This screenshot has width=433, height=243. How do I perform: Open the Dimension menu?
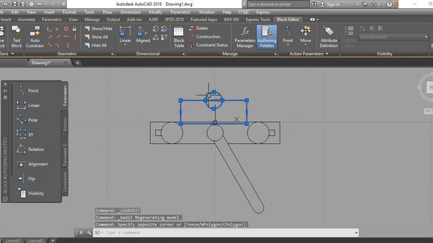point(131,12)
